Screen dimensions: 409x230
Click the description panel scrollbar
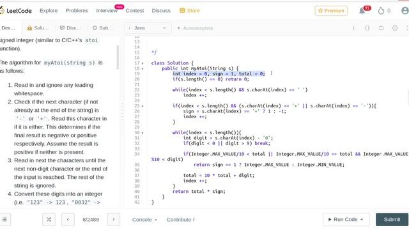pos(118,57)
